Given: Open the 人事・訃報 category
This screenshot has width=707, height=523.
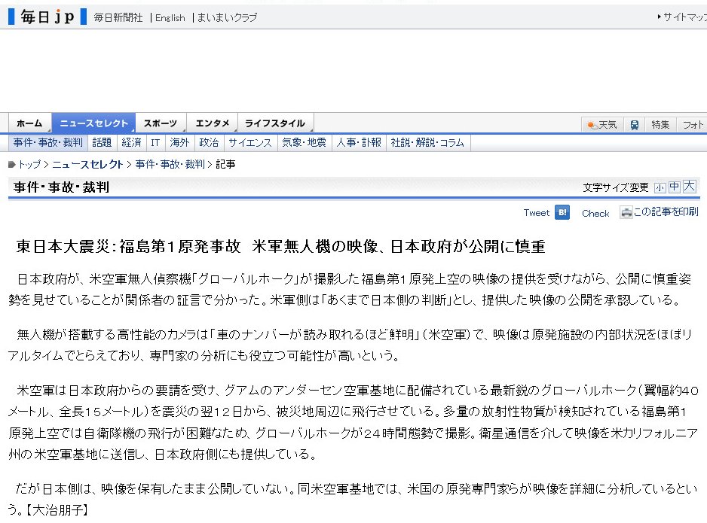Looking at the screenshot, I should click(359, 143).
